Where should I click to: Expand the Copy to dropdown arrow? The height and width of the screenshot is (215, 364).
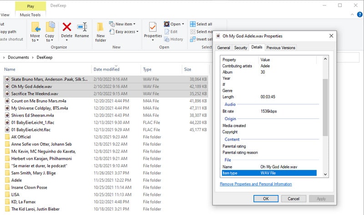(52, 41)
